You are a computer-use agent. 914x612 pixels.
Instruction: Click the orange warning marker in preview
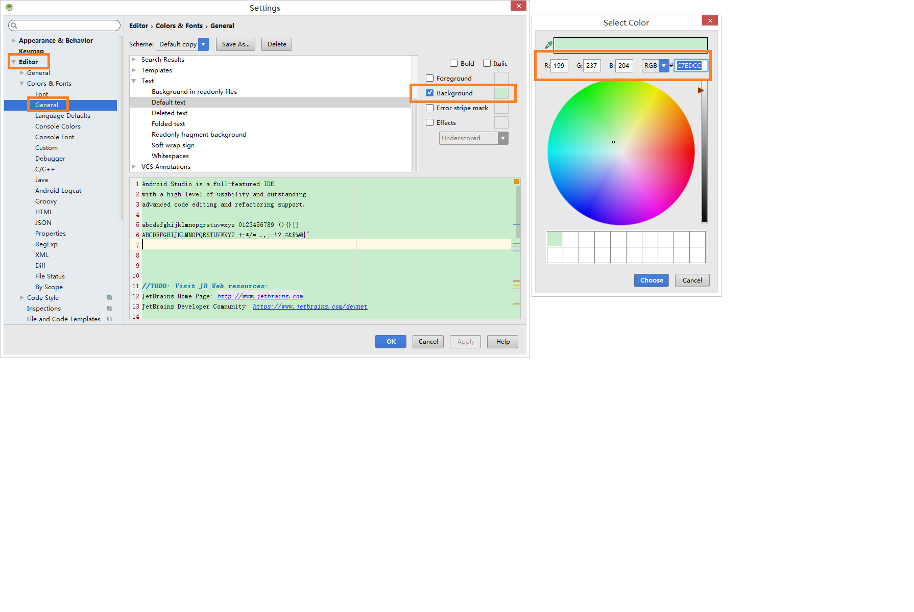pos(517,182)
